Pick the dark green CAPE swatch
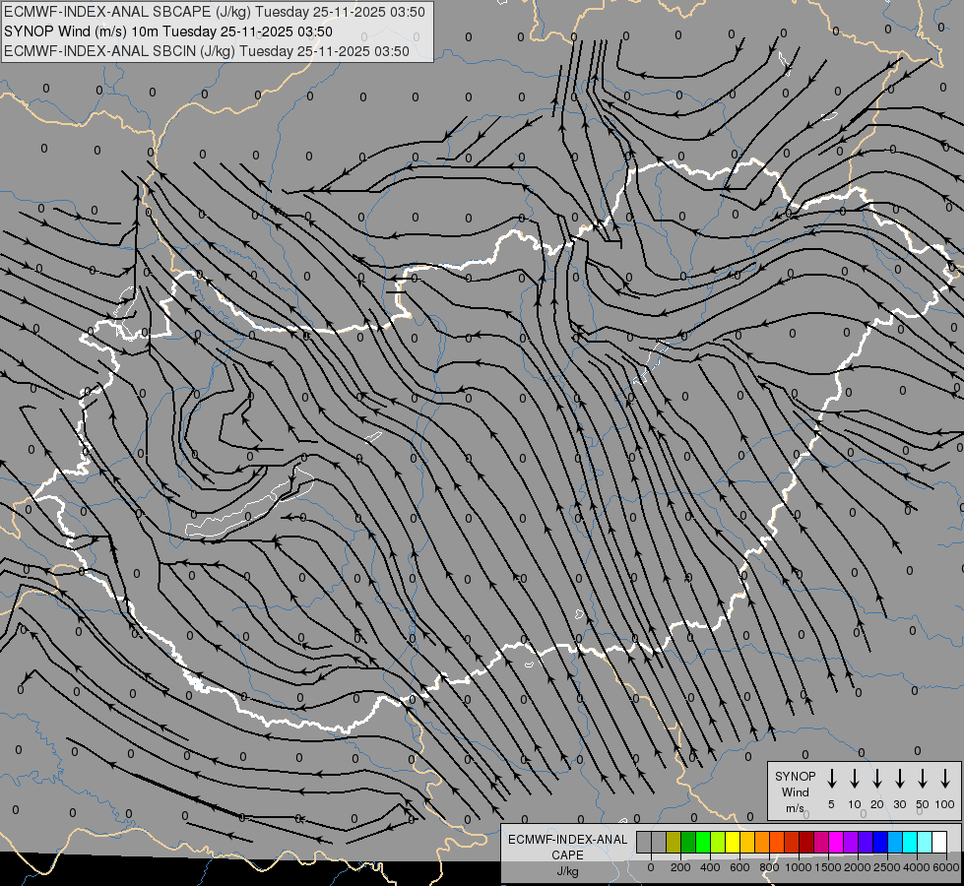964x886 pixels. (x=688, y=842)
